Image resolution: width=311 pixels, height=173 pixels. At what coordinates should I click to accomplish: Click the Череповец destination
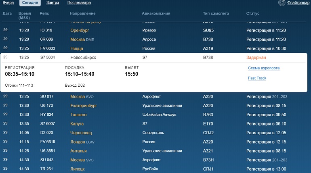click(x=81, y=133)
